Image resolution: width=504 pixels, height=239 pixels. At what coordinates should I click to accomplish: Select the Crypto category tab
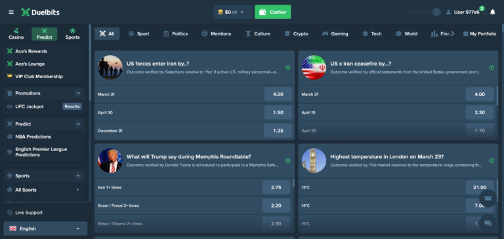pyautogui.click(x=297, y=33)
